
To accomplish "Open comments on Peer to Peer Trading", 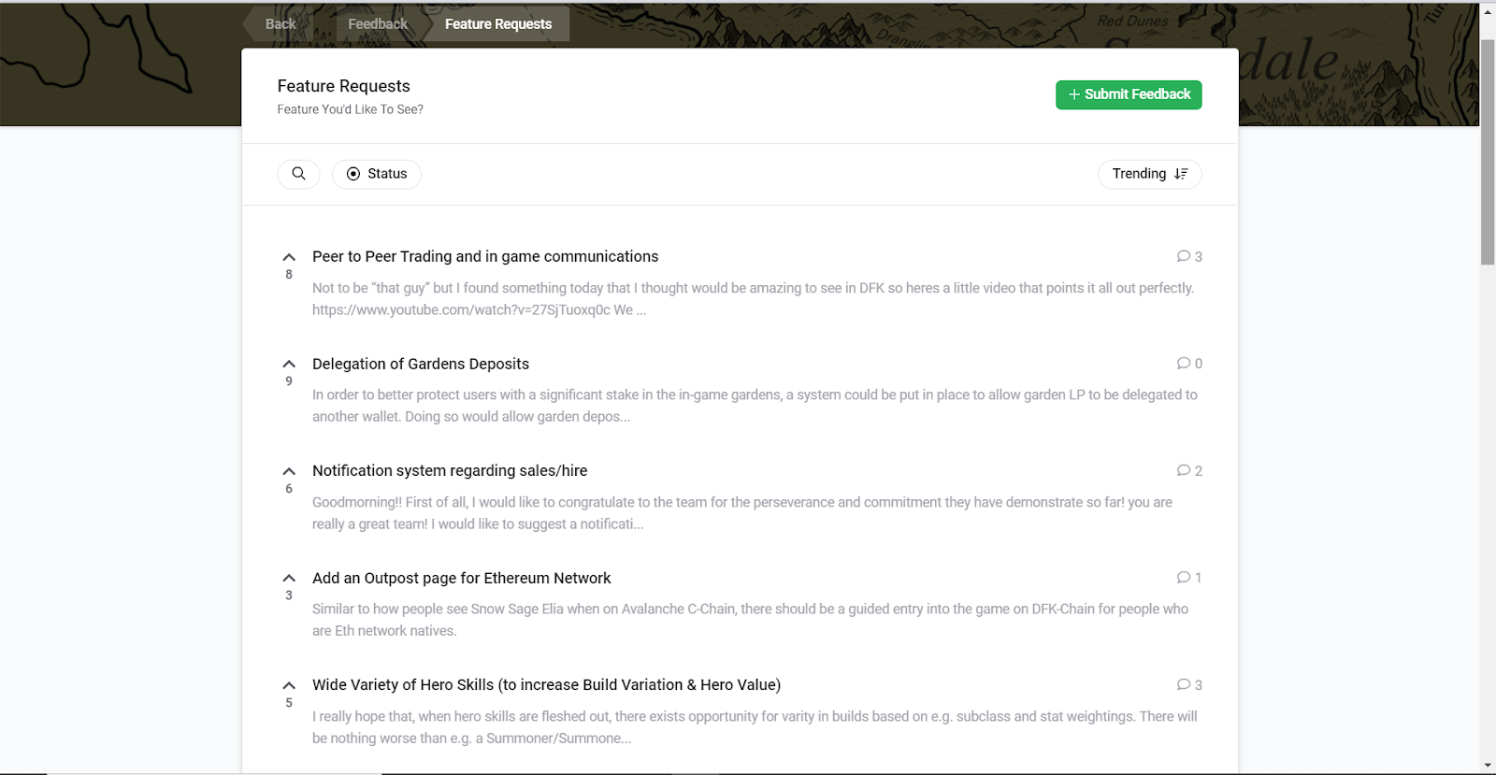I will pos(1189,256).
